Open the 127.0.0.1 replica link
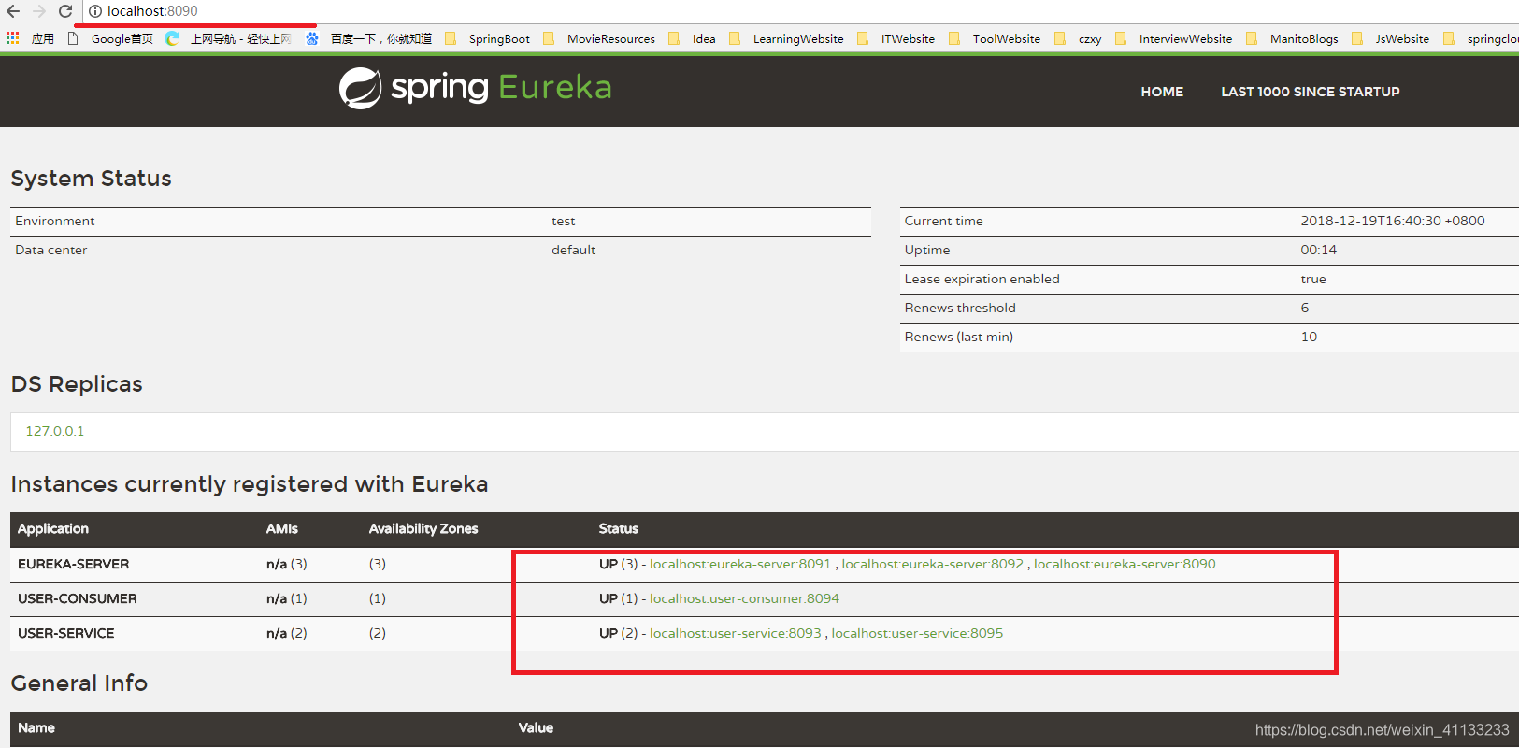This screenshot has width=1519, height=748. pos(54,431)
